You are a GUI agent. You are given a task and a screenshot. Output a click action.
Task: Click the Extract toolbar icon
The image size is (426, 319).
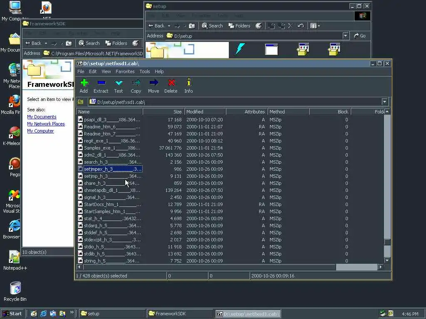coord(101,86)
